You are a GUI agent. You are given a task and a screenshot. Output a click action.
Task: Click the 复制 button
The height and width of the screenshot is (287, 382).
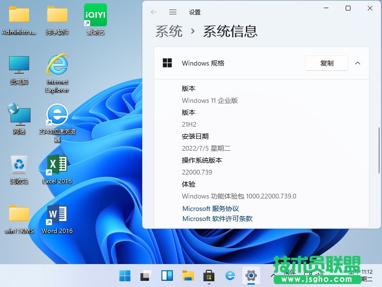point(327,63)
